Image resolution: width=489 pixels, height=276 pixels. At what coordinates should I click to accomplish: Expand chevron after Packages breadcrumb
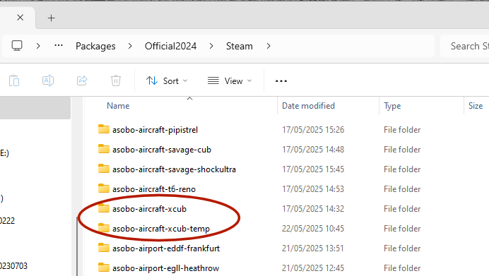(130, 46)
